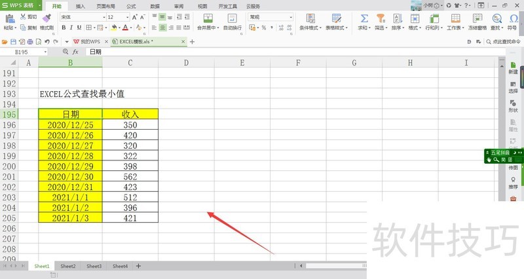Click the formula bar containing 日期
Screen dimensions: 524x279
coord(295,52)
